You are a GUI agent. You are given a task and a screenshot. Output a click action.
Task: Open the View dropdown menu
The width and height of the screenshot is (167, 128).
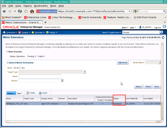click(x=20, y=93)
